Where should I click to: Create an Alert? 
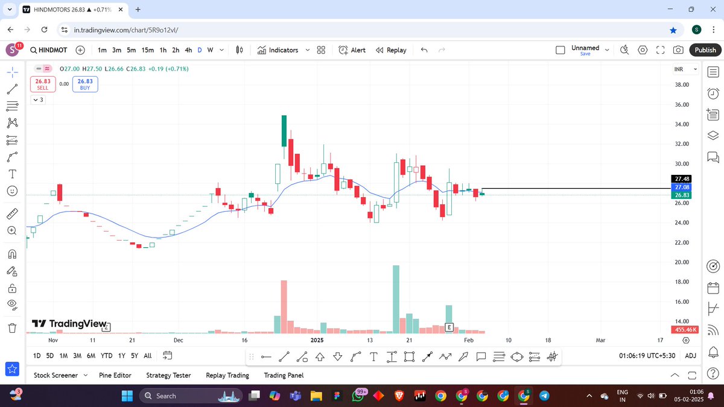352,50
